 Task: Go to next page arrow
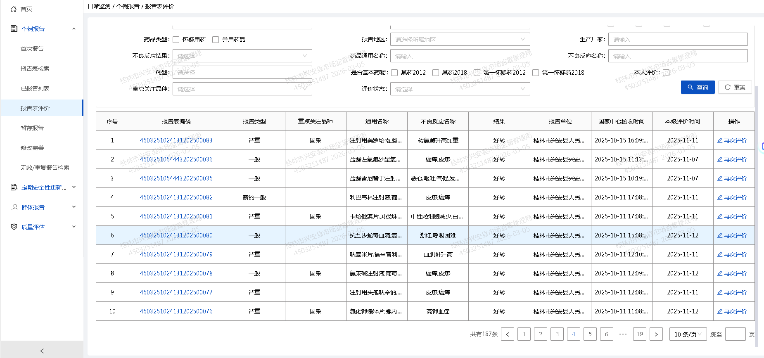pyautogui.click(x=656, y=334)
